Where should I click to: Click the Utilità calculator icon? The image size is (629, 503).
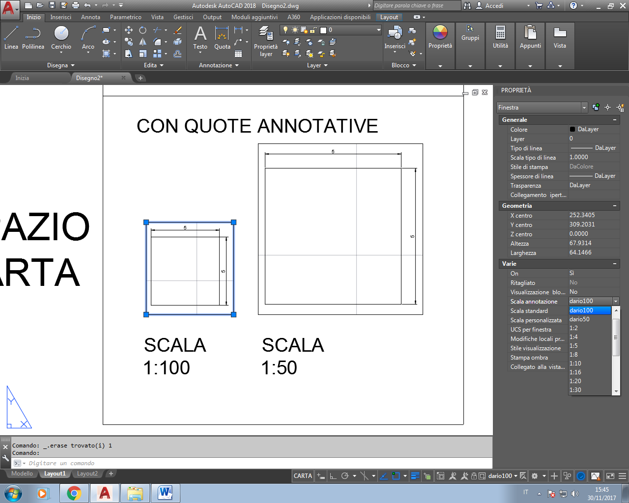500,33
